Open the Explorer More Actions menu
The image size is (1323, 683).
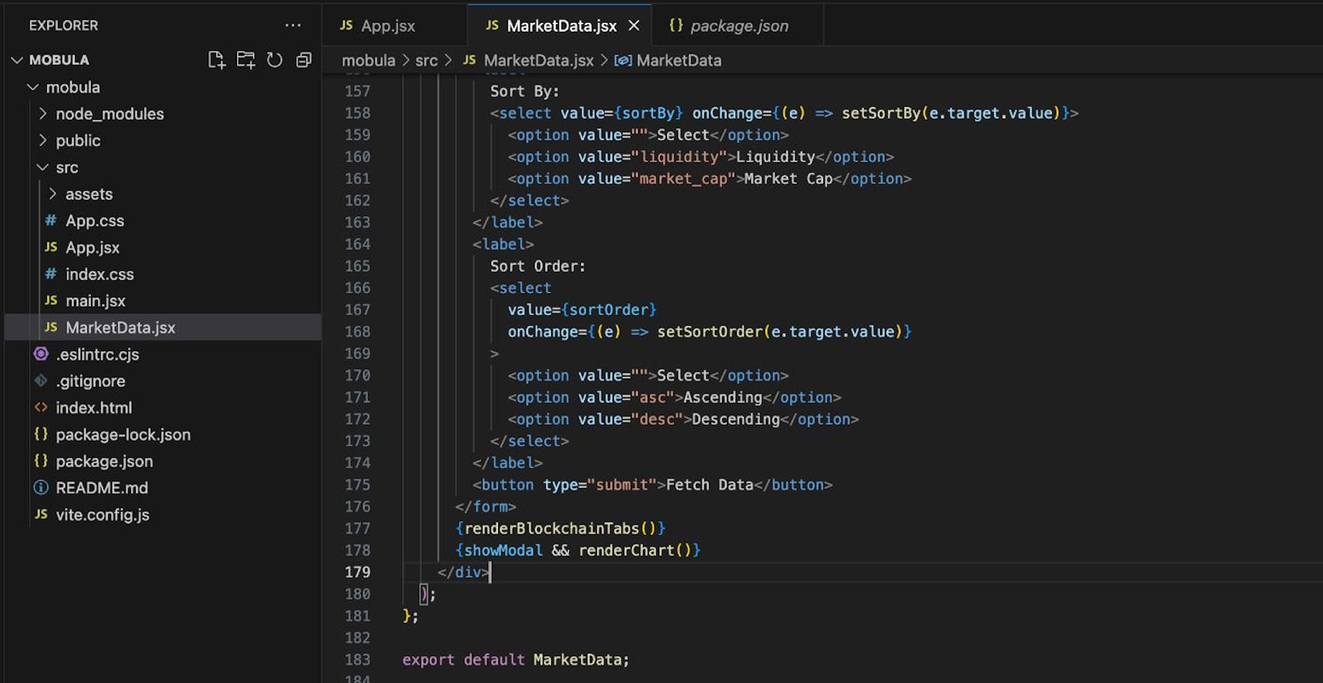tap(294, 25)
